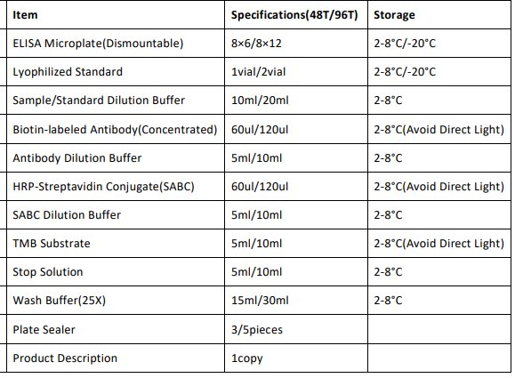Click the Wash Buffer(25X) cell
This screenshot has height=378, width=515.
click(x=116, y=300)
